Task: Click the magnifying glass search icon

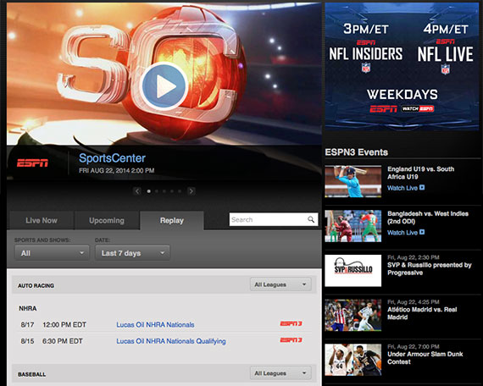Action: pyautogui.click(x=311, y=219)
